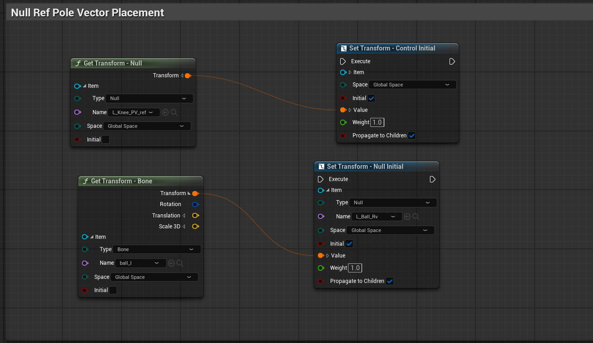Click the magnifier icon next to ball_l name
The image size is (593, 343).
(x=180, y=263)
